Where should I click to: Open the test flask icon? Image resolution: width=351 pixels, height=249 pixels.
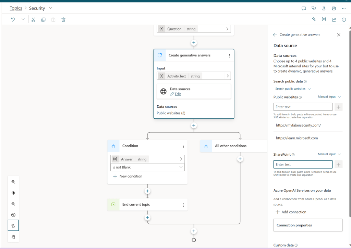(x=324, y=8)
